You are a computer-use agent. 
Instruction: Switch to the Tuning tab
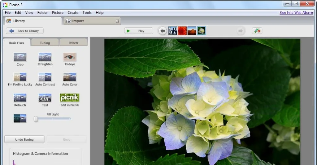pyautogui.click(x=45, y=43)
